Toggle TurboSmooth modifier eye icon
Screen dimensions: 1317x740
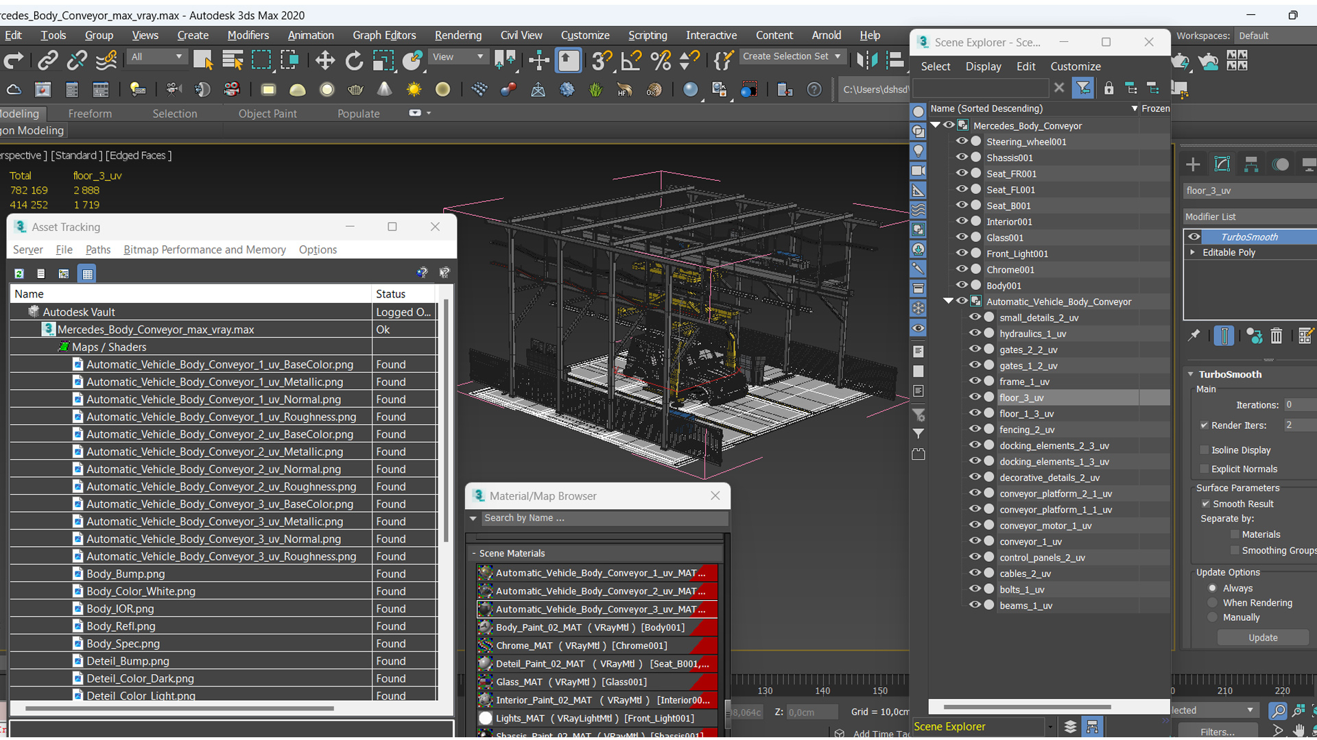coord(1194,236)
